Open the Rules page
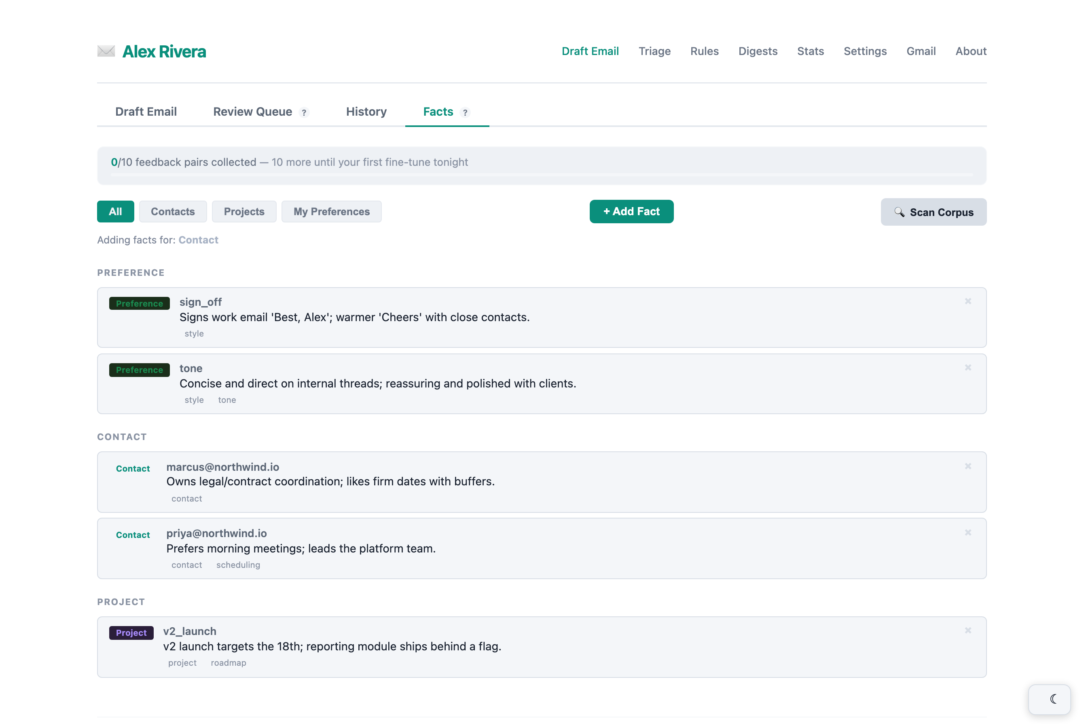 pyautogui.click(x=704, y=51)
